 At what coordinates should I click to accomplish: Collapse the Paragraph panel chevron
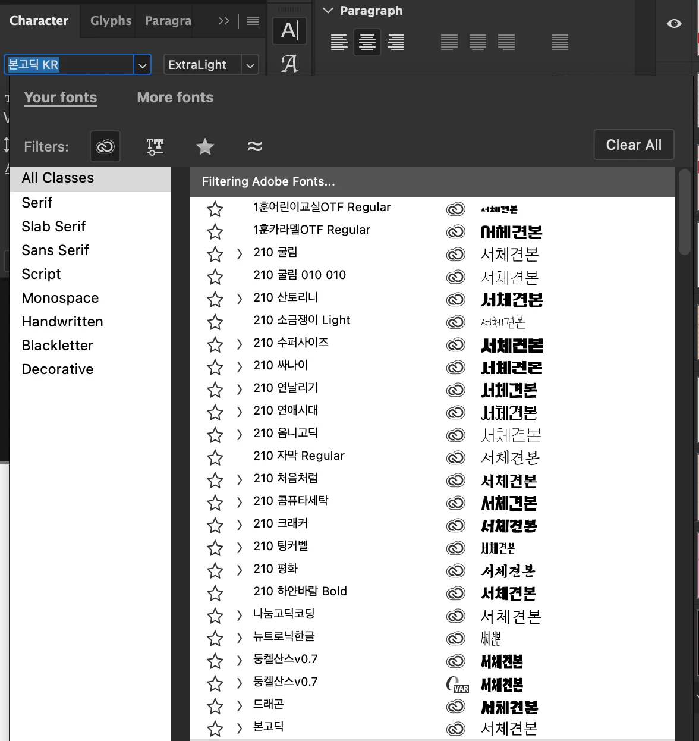click(328, 11)
